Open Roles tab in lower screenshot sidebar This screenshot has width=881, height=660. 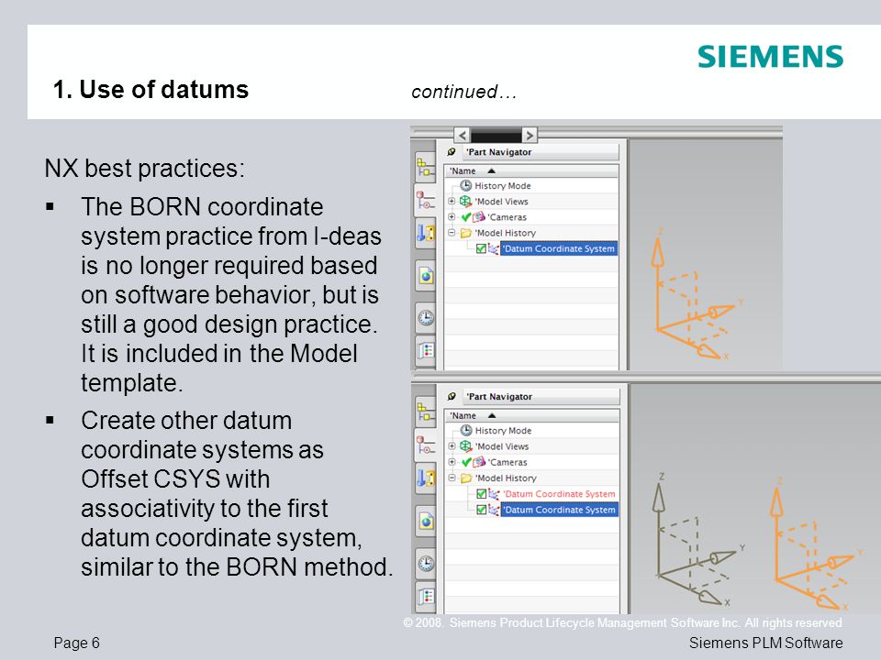(x=426, y=597)
